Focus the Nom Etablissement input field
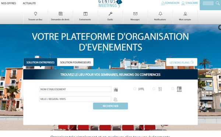 75,89
